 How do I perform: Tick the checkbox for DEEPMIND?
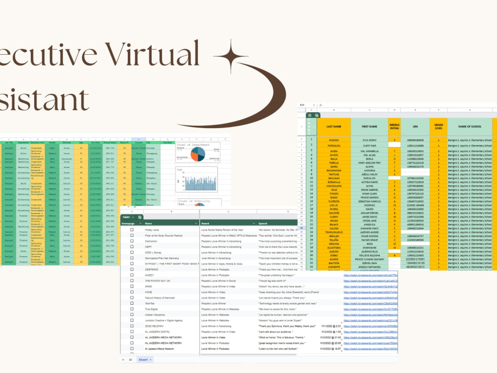pos(132,270)
